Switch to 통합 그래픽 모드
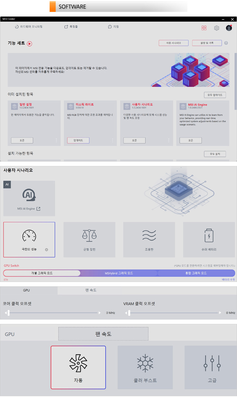237x397 pixels. point(196,273)
